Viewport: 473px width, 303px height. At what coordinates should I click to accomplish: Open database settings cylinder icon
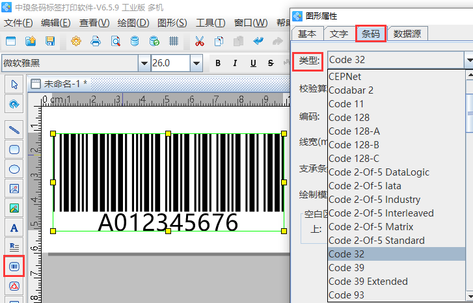135,41
